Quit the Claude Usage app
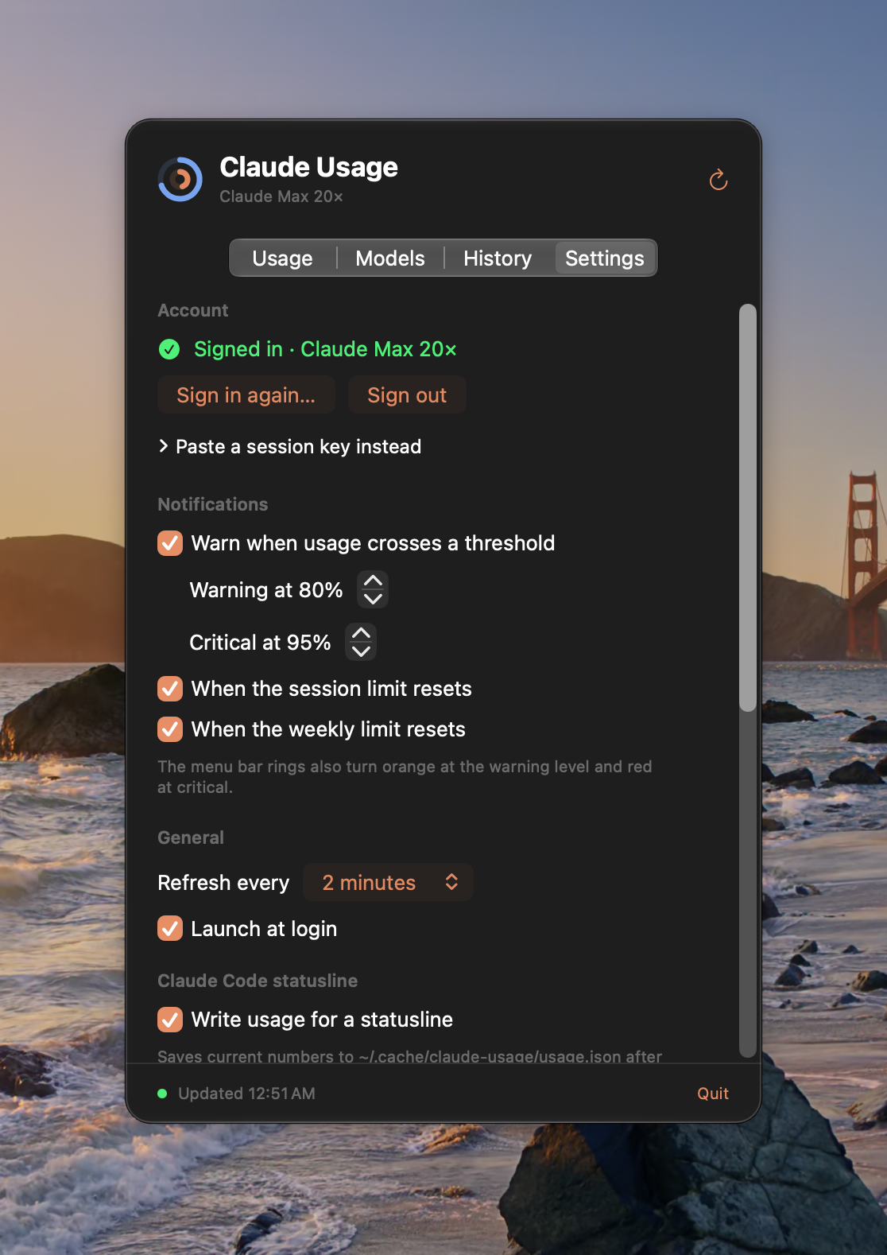The image size is (887, 1255). point(713,1094)
